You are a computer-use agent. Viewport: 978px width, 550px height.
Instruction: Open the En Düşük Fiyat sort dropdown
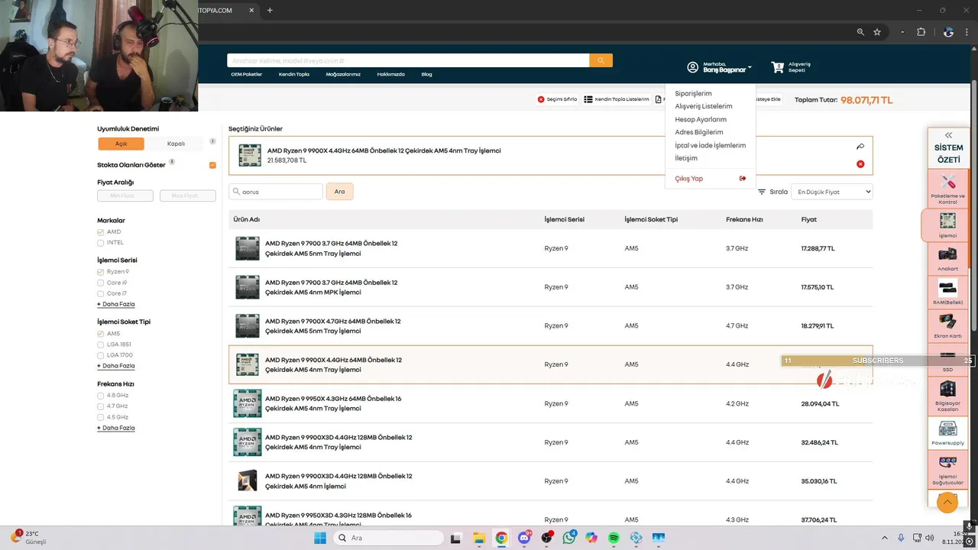click(x=831, y=192)
